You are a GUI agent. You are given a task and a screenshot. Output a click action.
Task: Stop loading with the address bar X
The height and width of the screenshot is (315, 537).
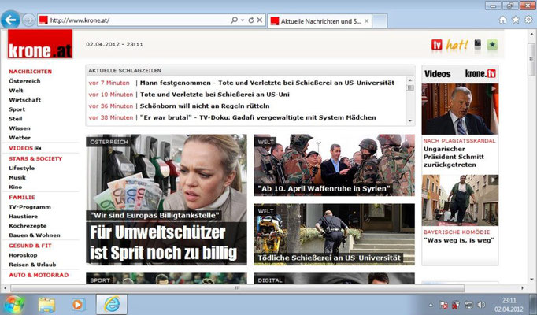pyautogui.click(x=260, y=20)
